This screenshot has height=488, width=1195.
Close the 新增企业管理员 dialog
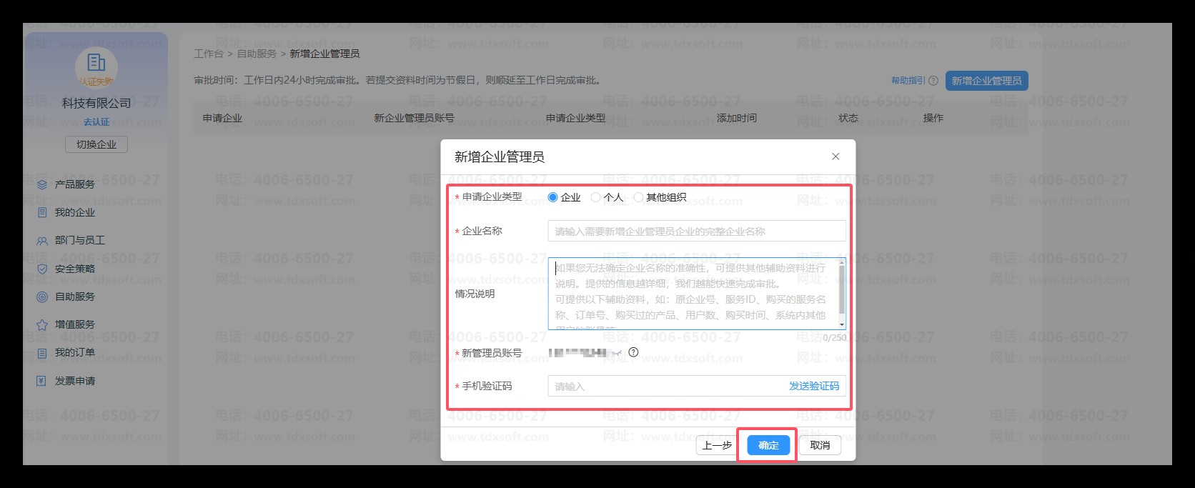pos(835,156)
